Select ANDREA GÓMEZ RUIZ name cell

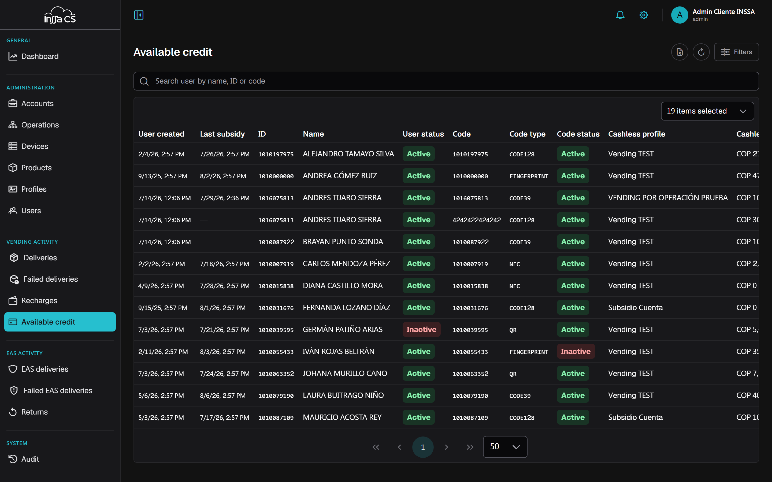point(340,176)
